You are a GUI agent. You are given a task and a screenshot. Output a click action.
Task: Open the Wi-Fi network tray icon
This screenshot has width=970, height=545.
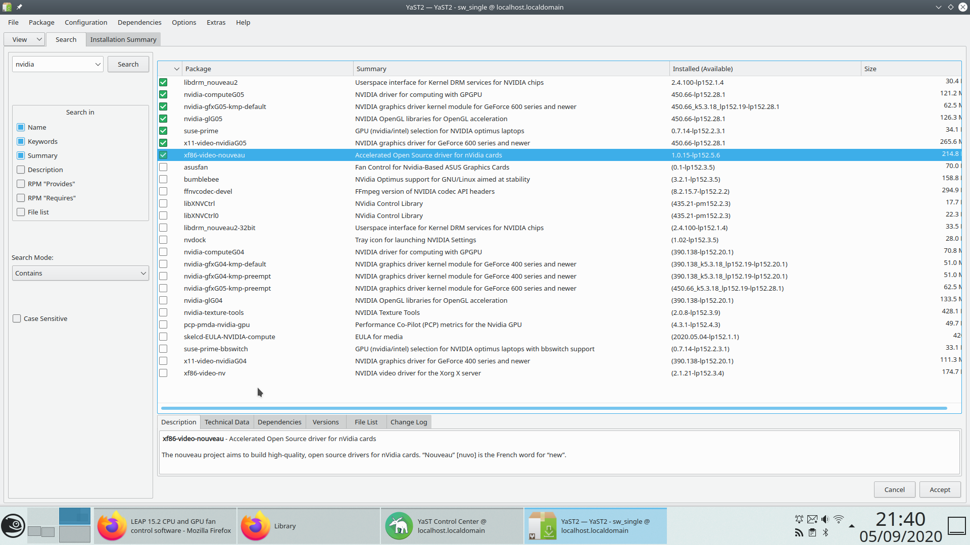(x=839, y=519)
